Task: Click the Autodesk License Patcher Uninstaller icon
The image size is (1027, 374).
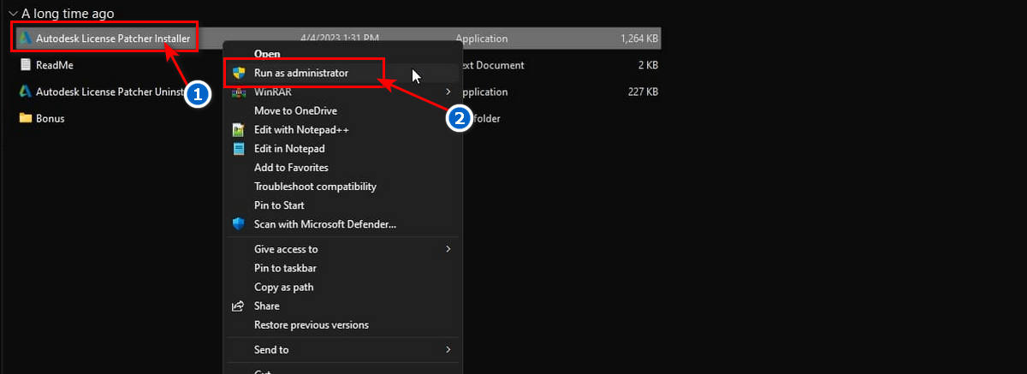Action: (x=26, y=92)
